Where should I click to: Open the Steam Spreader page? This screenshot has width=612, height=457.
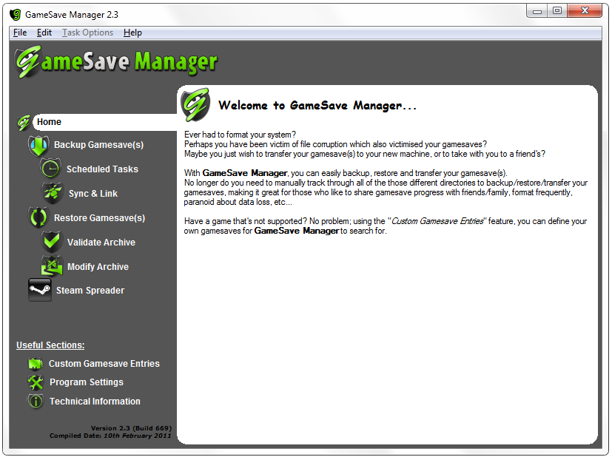[x=90, y=291]
